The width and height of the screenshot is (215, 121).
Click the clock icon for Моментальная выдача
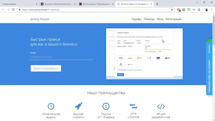pos(51,106)
